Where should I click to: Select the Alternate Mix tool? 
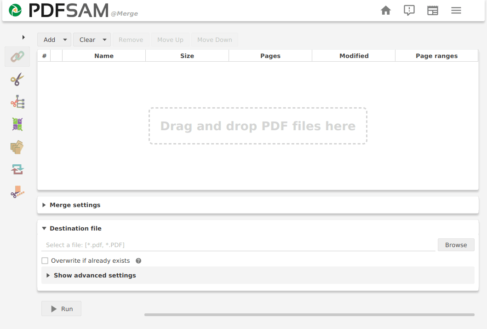(x=17, y=124)
